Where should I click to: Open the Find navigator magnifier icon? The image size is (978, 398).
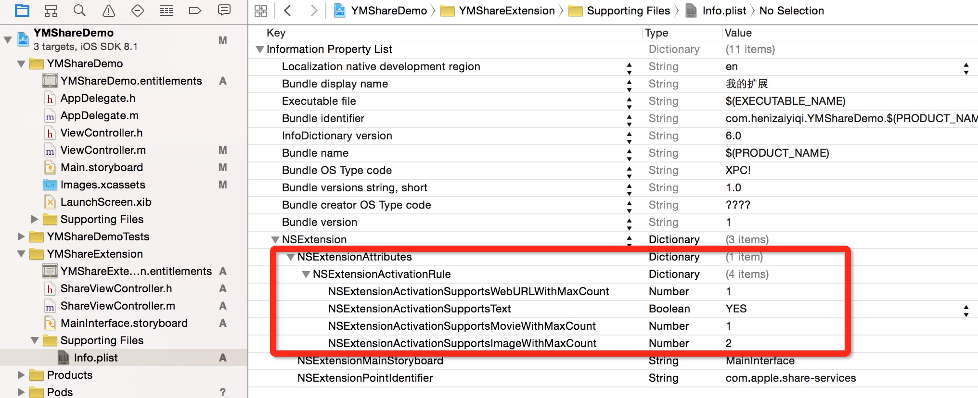pyautogui.click(x=79, y=10)
